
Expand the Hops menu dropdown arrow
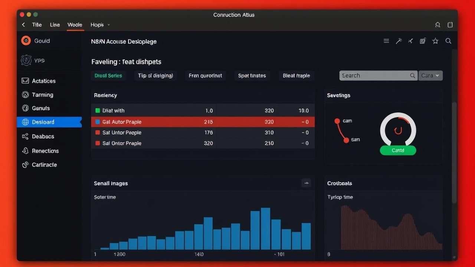click(109, 25)
